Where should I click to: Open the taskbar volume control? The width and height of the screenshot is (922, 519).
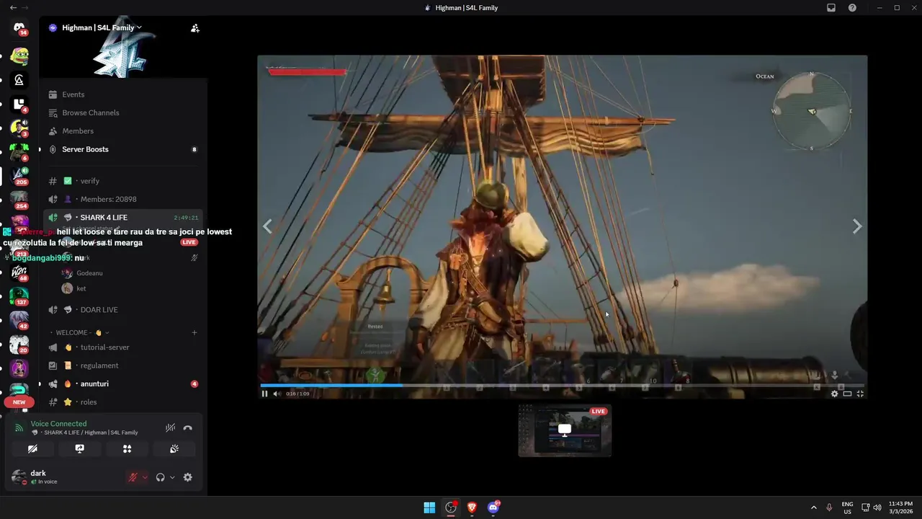click(877, 507)
